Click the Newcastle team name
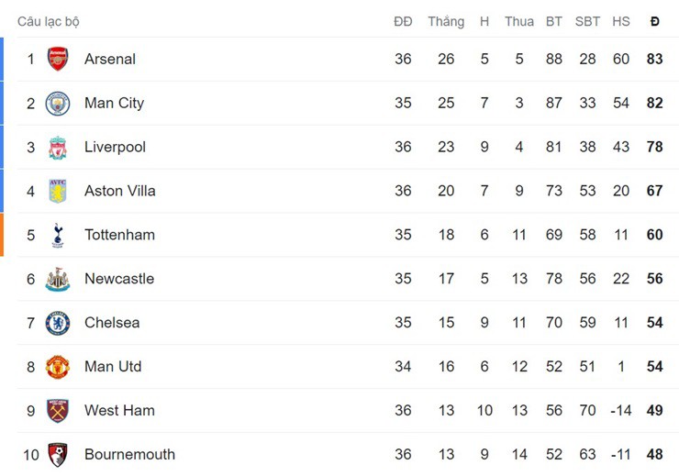Screen dimensions: 679x476 (x=119, y=279)
